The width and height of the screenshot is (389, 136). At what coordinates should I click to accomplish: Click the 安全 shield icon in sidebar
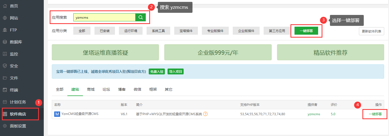(x=5, y=66)
